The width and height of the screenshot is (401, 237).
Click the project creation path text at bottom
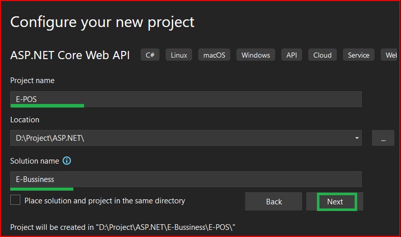pyautogui.click(x=122, y=226)
